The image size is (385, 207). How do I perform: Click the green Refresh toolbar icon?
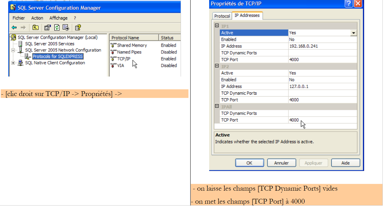coord(57,27)
